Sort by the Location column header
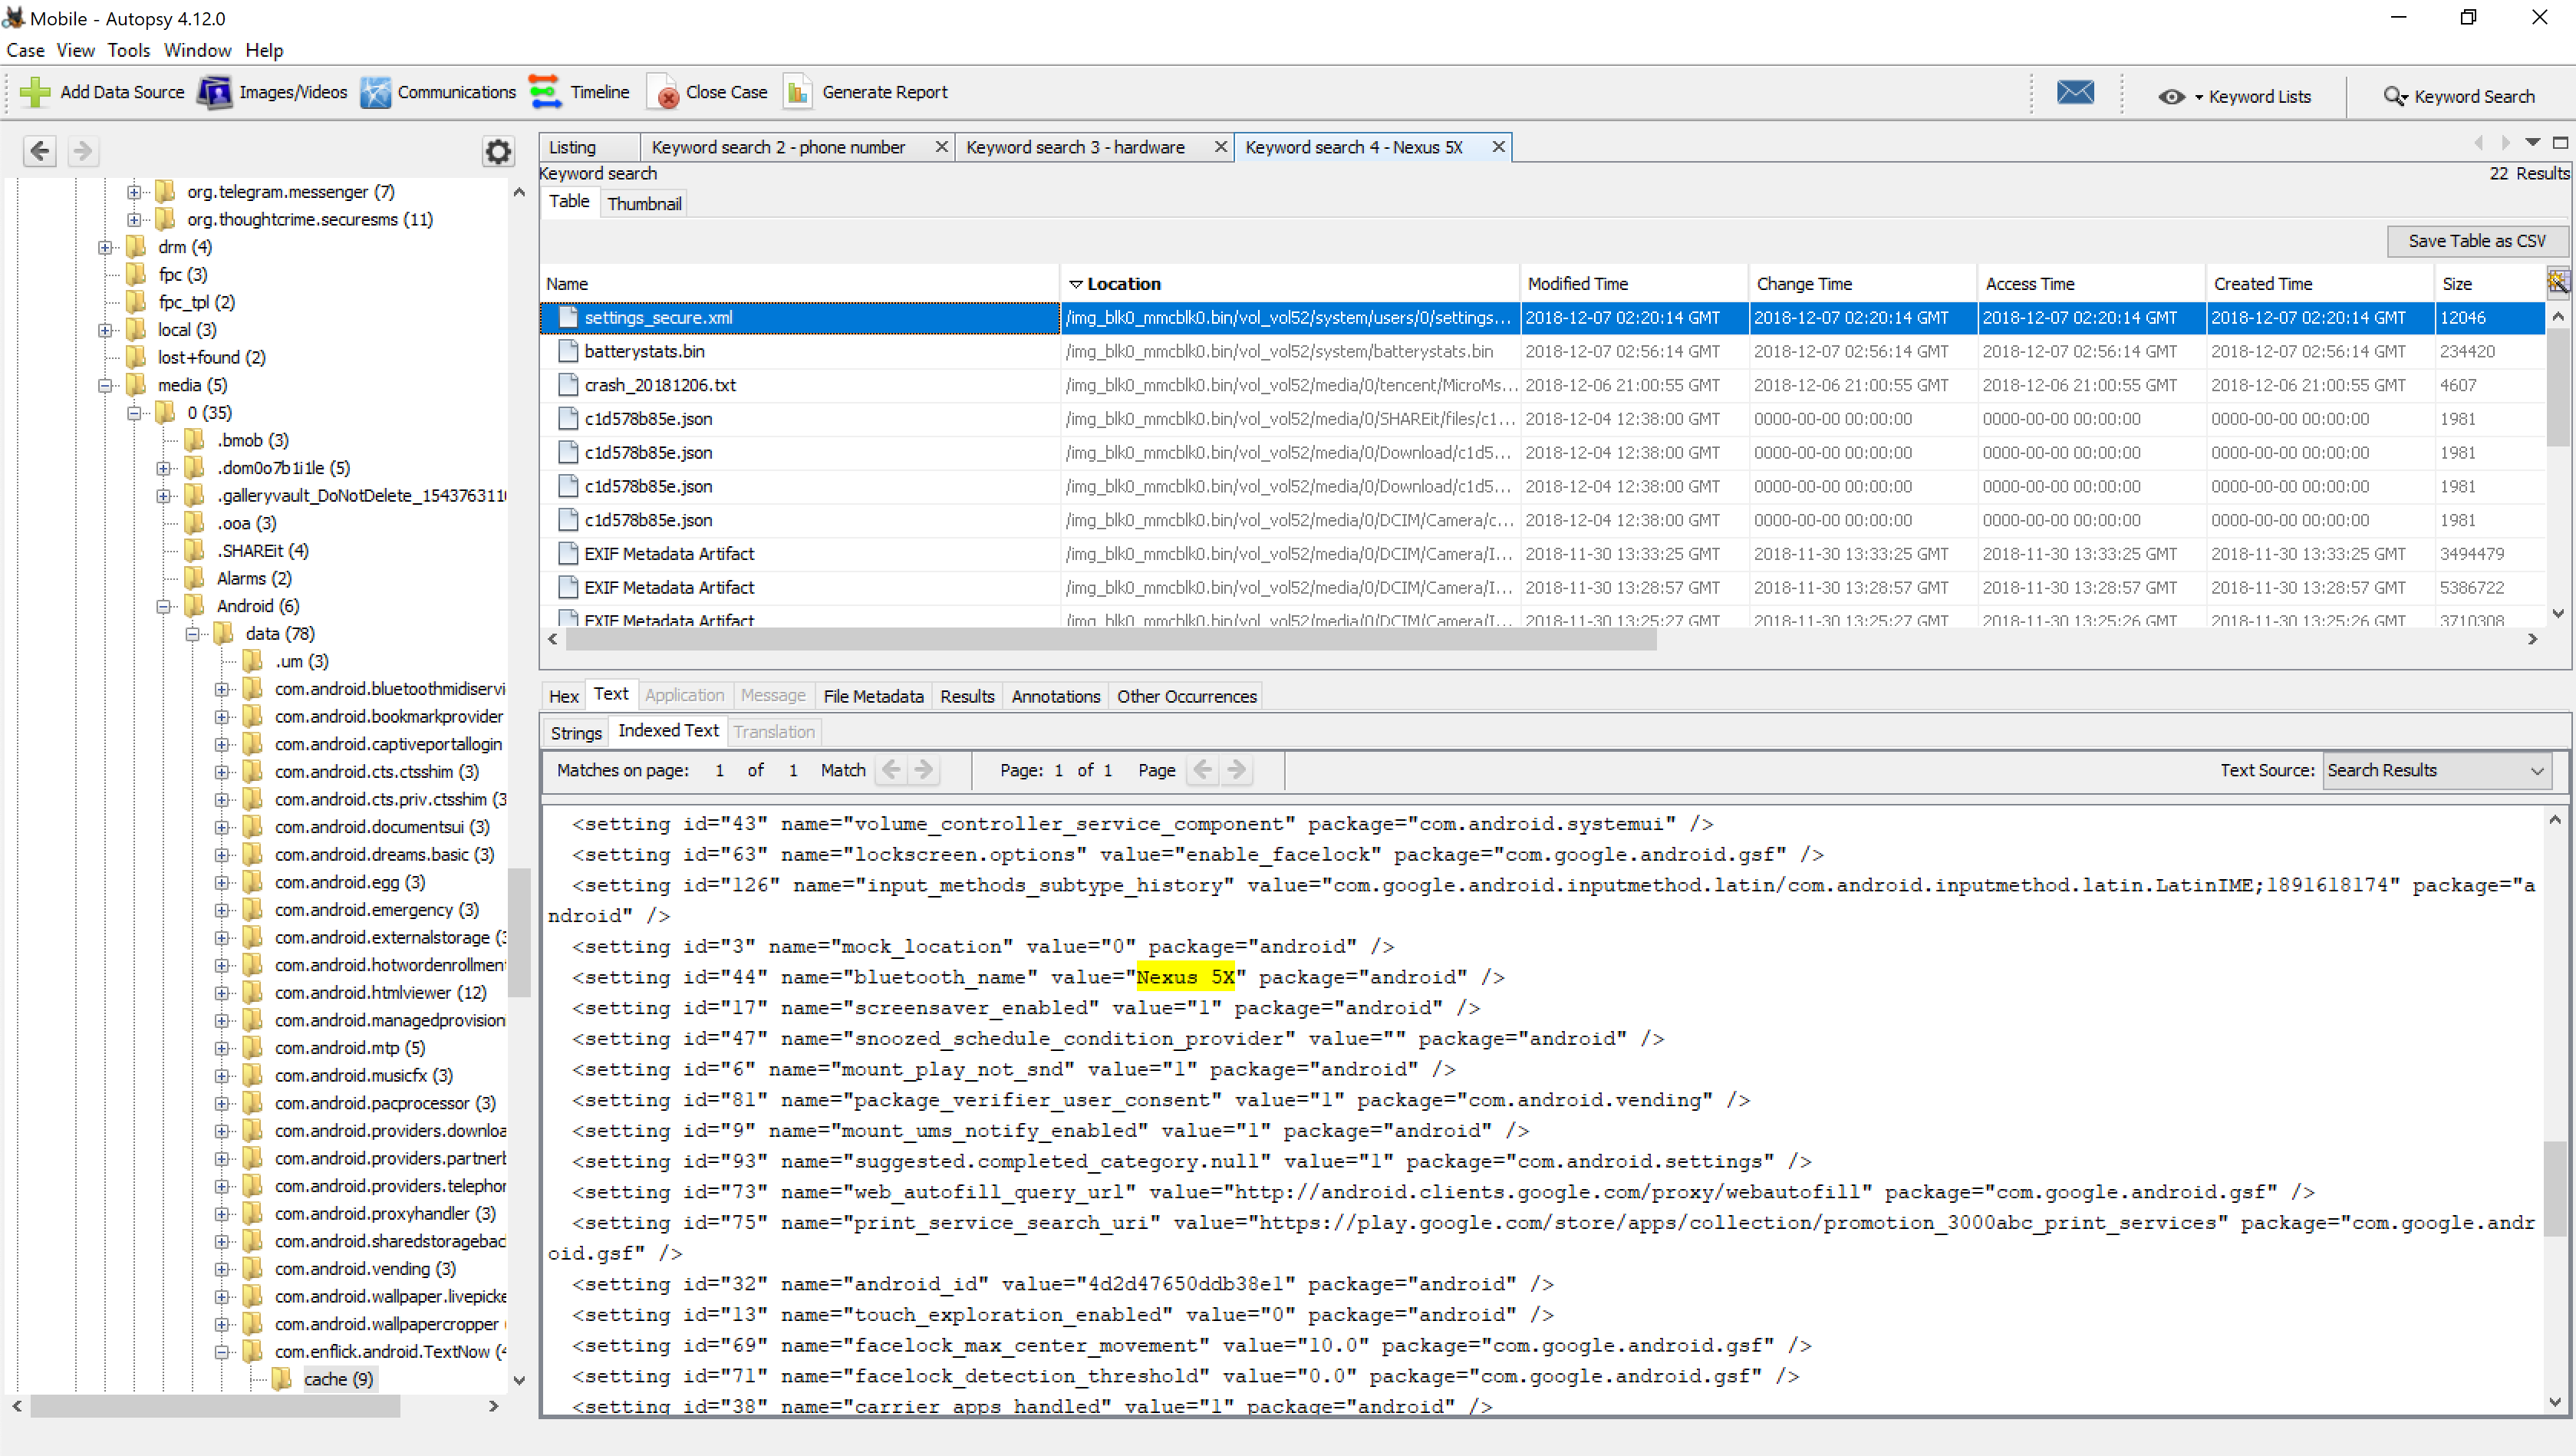 (1289, 284)
